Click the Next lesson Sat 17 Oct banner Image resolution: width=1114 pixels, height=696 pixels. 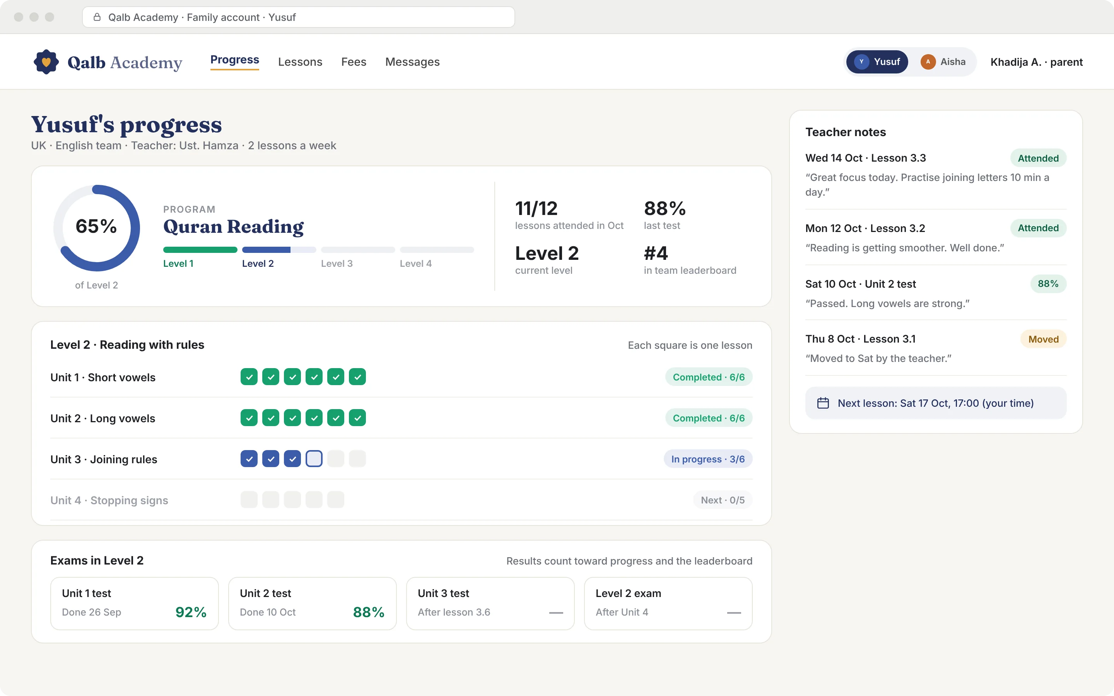tap(936, 403)
